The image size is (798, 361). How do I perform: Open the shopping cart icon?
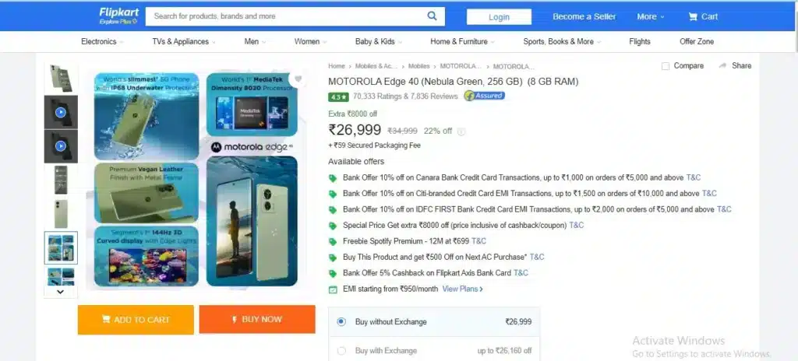coord(693,16)
